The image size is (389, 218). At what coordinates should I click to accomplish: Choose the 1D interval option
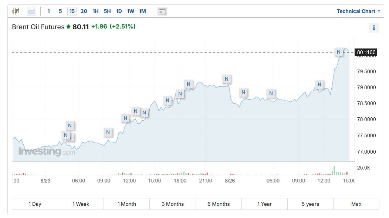click(x=119, y=11)
